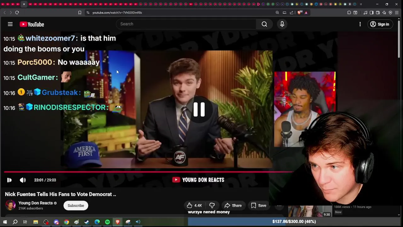Open Steam from the taskbar
Image resolution: width=403 pixels, height=227 pixels.
click(x=87, y=222)
